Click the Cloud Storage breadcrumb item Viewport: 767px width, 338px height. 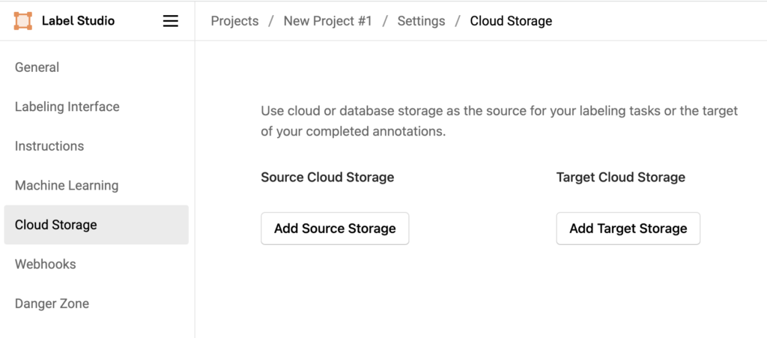pyautogui.click(x=511, y=21)
